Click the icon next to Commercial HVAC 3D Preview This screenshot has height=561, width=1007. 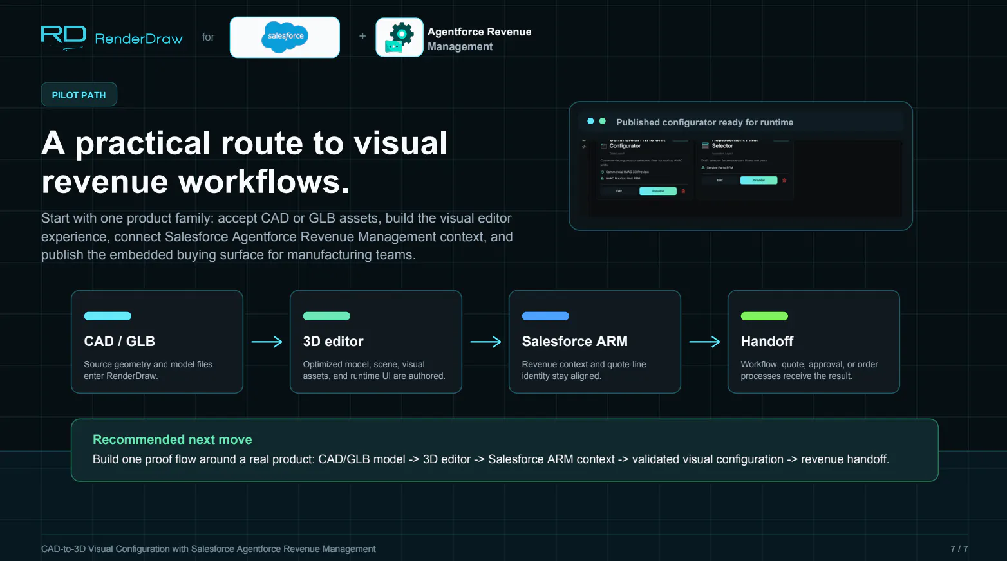pyautogui.click(x=602, y=172)
